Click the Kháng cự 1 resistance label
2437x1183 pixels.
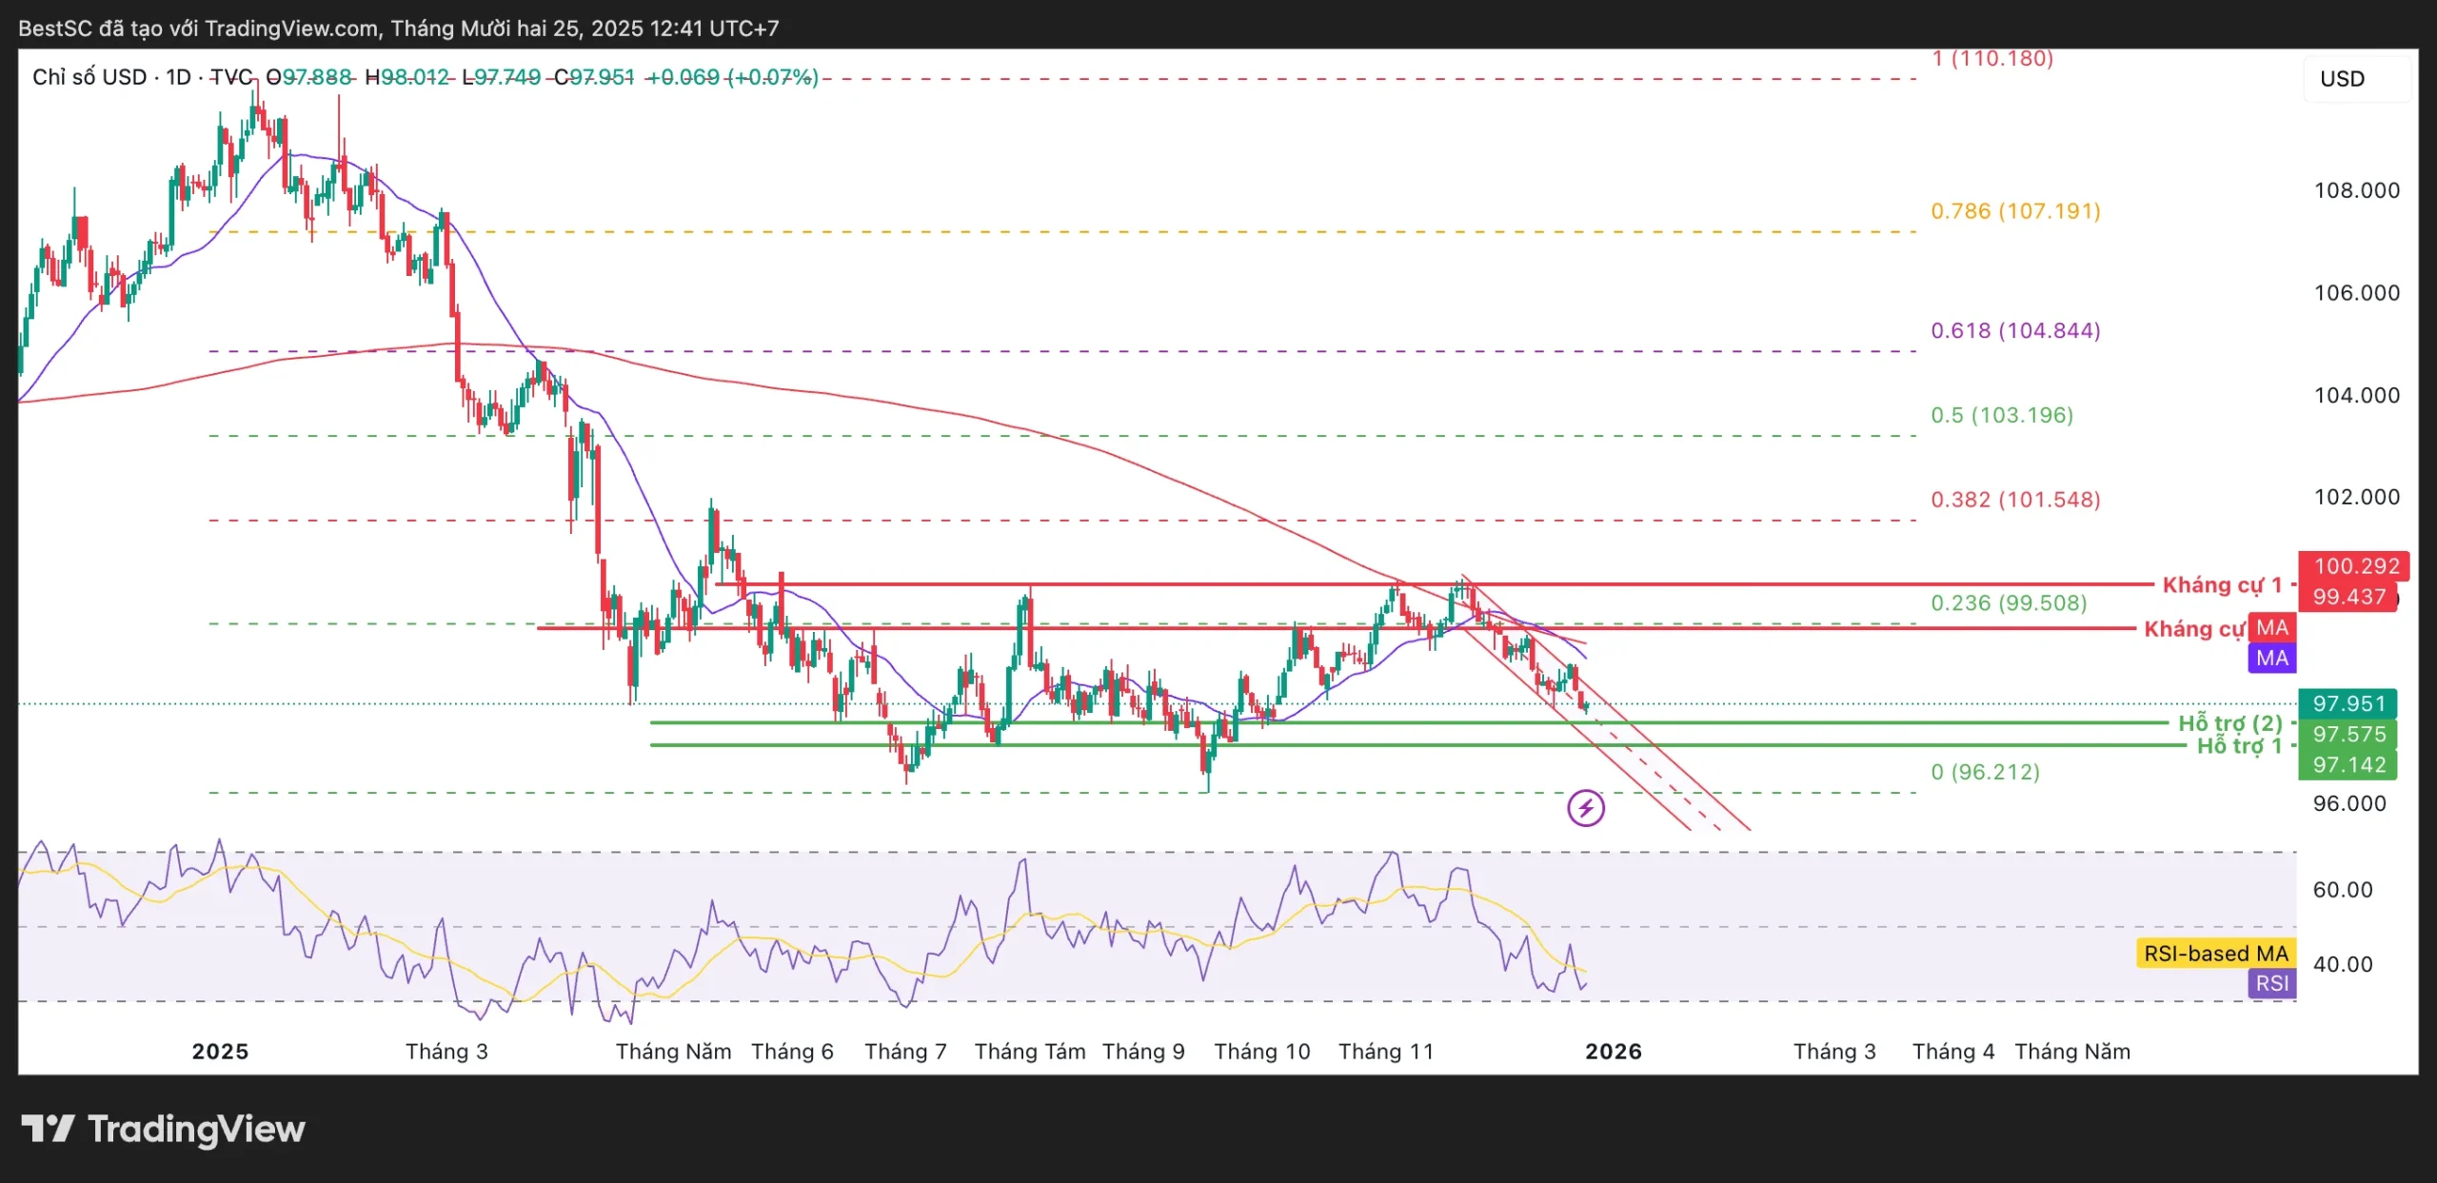pyautogui.click(x=2221, y=584)
